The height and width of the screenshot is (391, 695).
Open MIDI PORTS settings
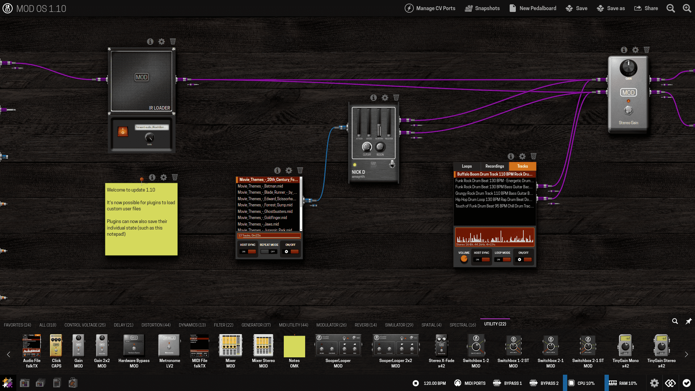tap(470, 383)
